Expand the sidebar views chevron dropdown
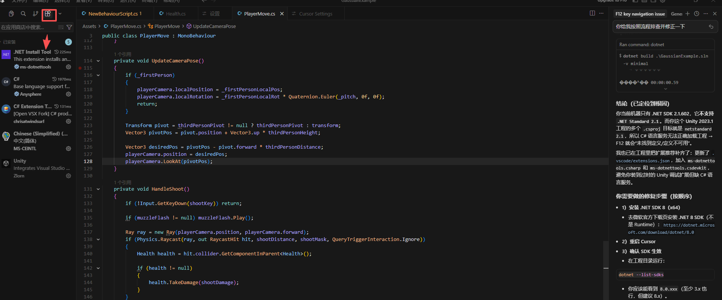 click(x=60, y=14)
